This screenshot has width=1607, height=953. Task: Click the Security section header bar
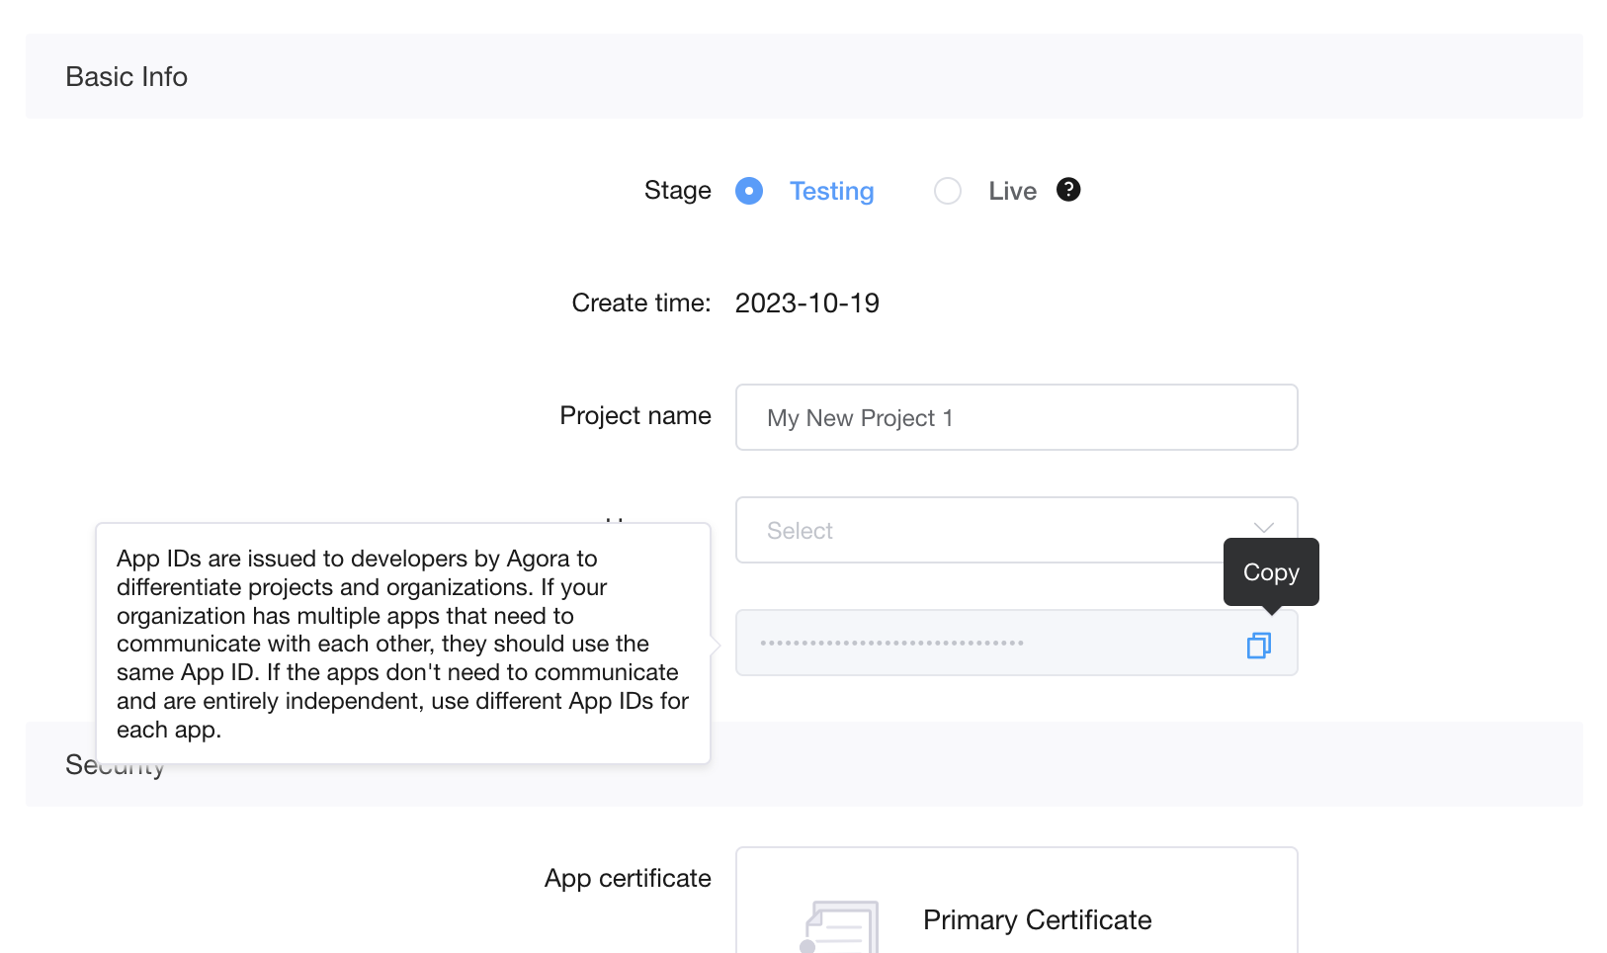point(1087,764)
